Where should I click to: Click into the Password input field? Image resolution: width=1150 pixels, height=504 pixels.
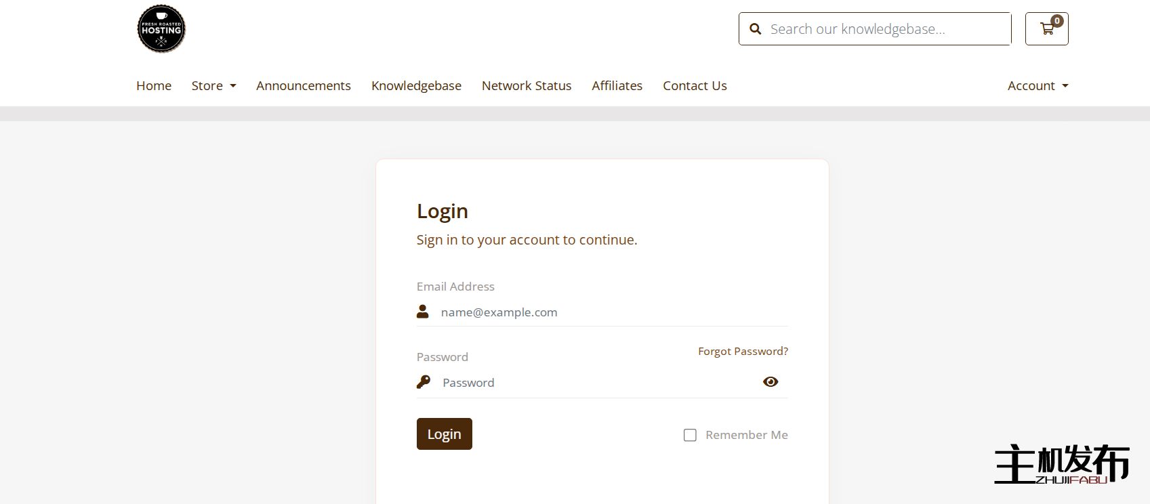pos(596,383)
